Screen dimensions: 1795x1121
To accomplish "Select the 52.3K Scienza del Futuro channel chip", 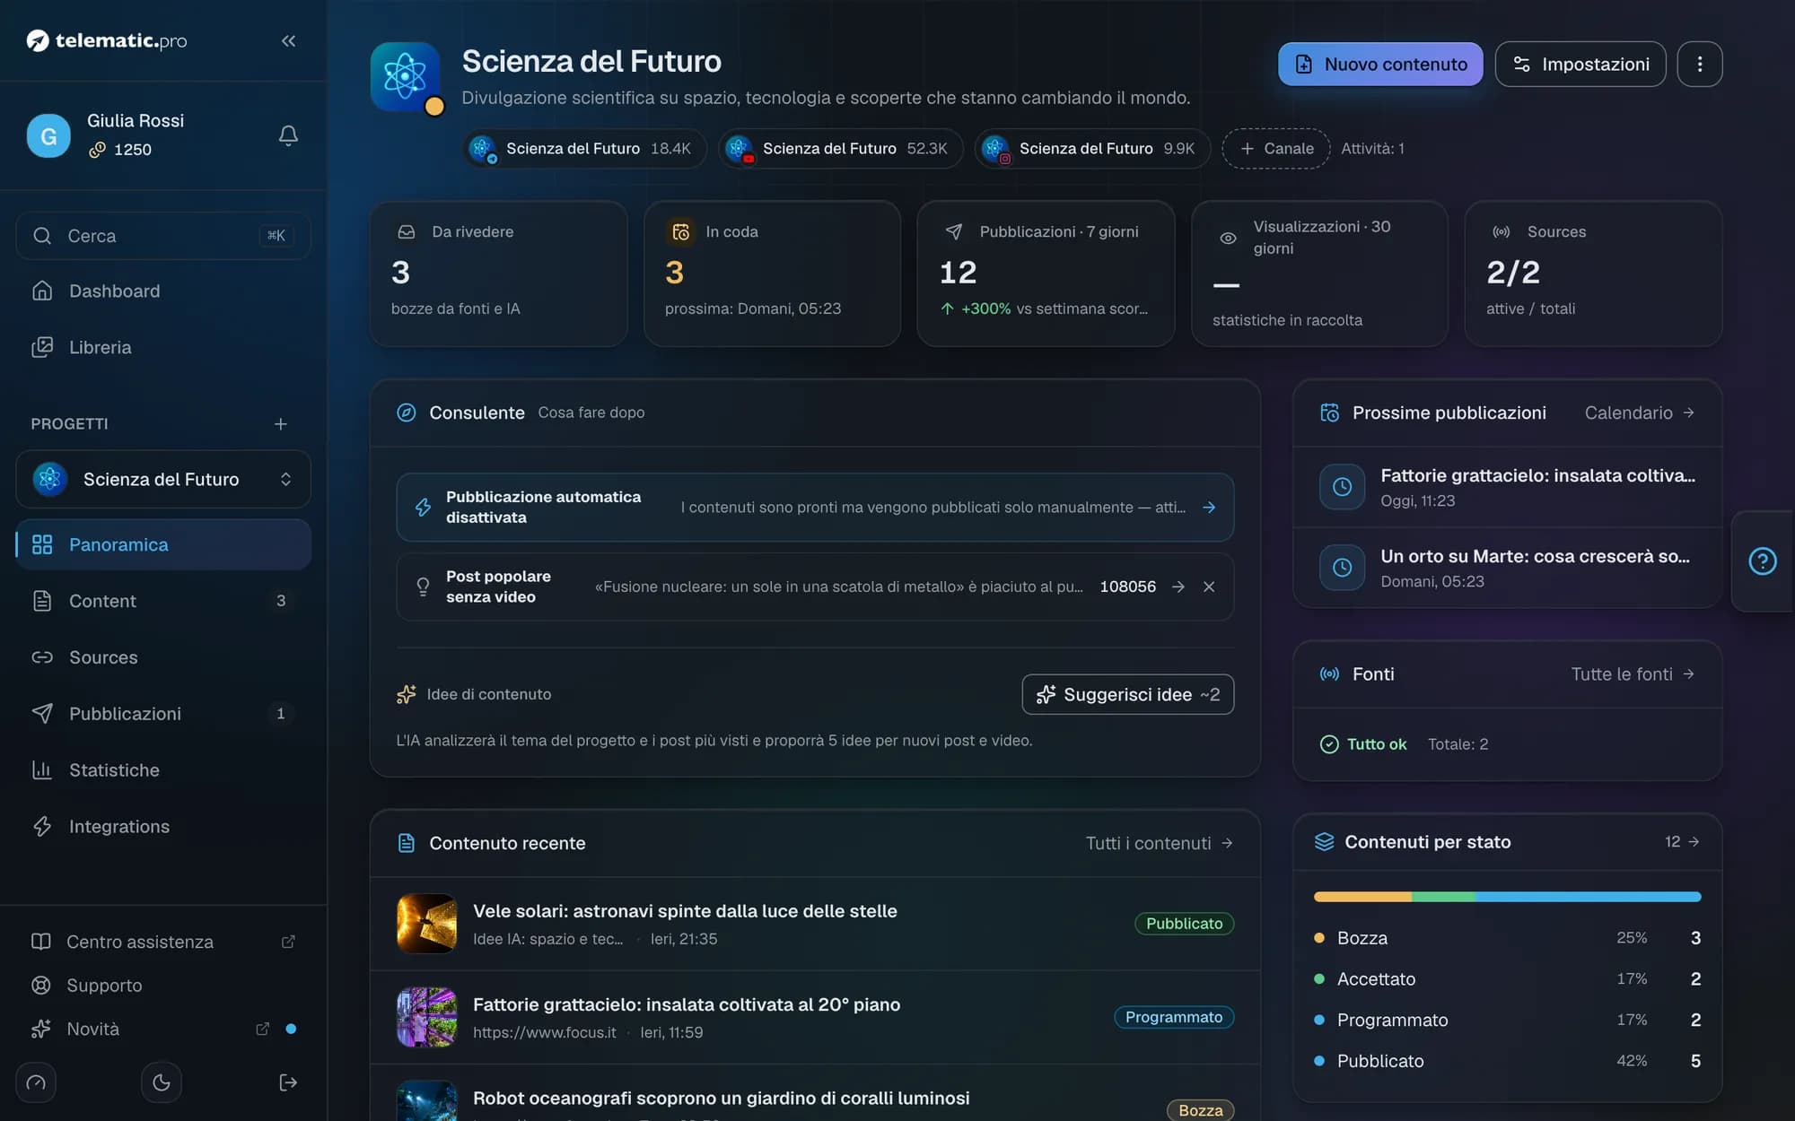I will point(840,148).
